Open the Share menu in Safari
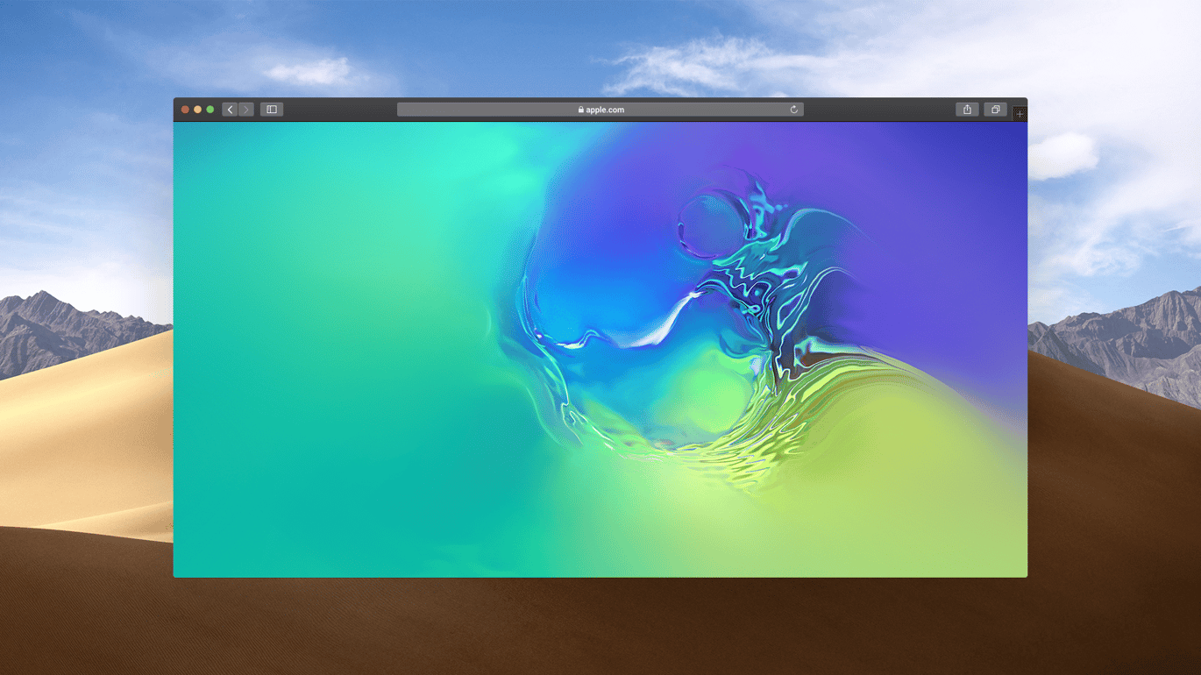1201x675 pixels. point(968,110)
